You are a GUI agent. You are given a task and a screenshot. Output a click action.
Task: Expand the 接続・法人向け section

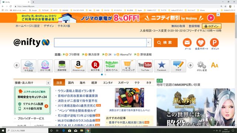(48, 83)
